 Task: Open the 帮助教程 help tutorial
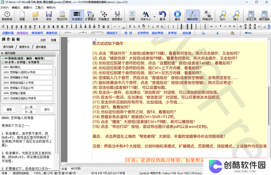[x=7, y=16]
